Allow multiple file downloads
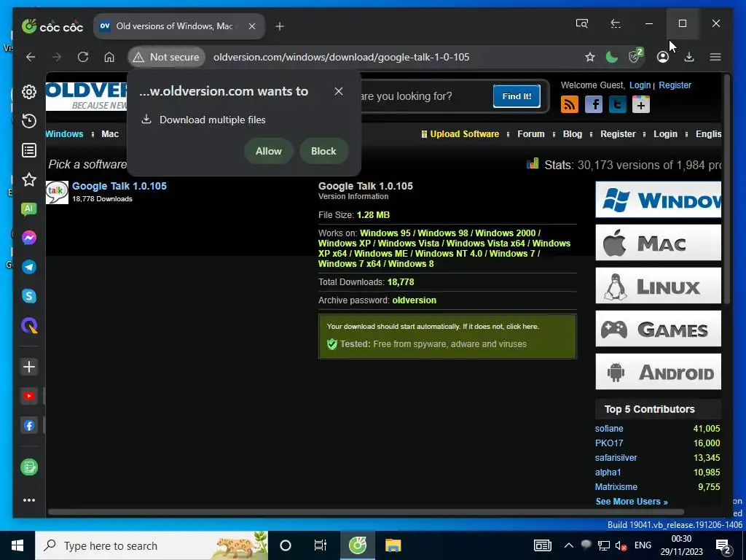Viewport: 746px width, 560px height. [x=268, y=151]
